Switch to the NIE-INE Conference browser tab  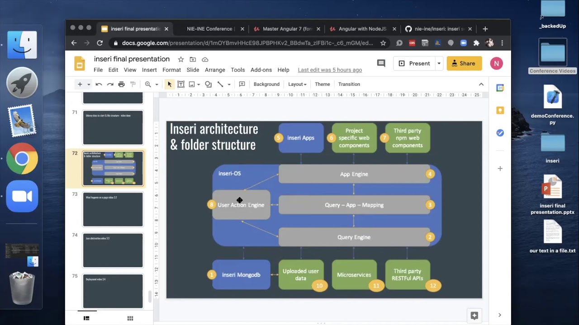click(x=210, y=29)
